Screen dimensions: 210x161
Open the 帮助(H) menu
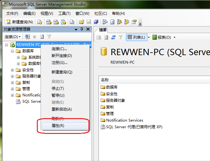pyautogui.click(x=118, y=14)
